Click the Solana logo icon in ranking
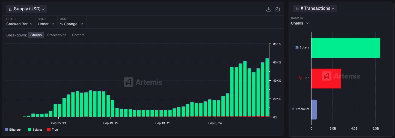Viewport: 395px width, 138px height. tap(297, 47)
